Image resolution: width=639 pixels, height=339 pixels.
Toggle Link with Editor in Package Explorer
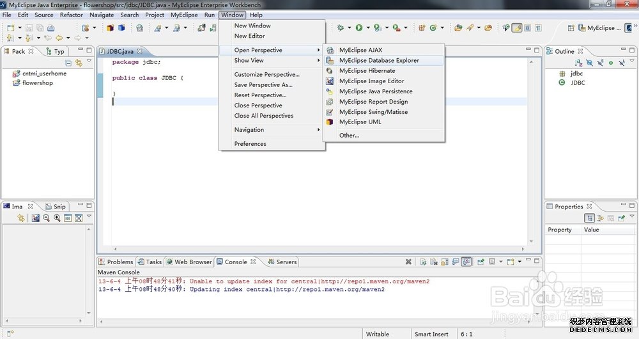pos(79,63)
